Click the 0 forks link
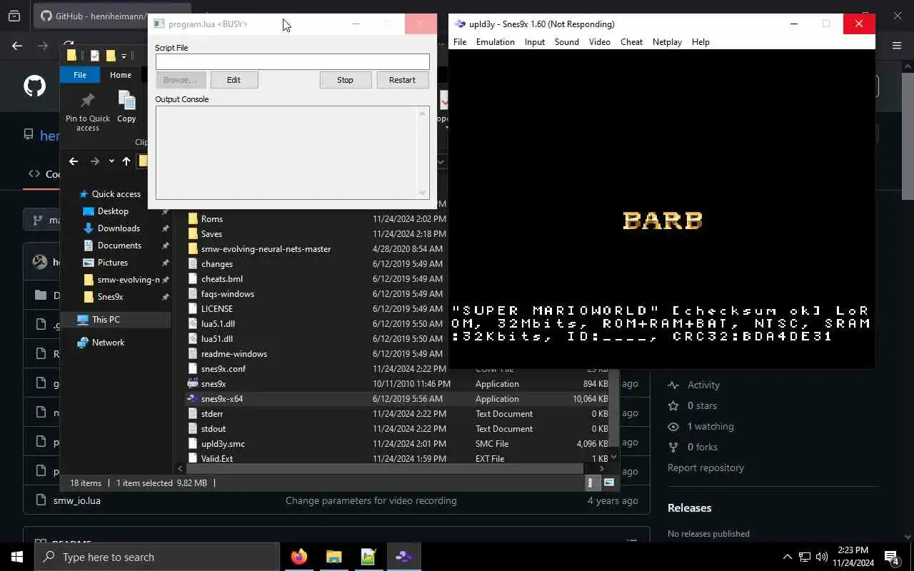The height and width of the screenshot is (571, 914). 703,447
